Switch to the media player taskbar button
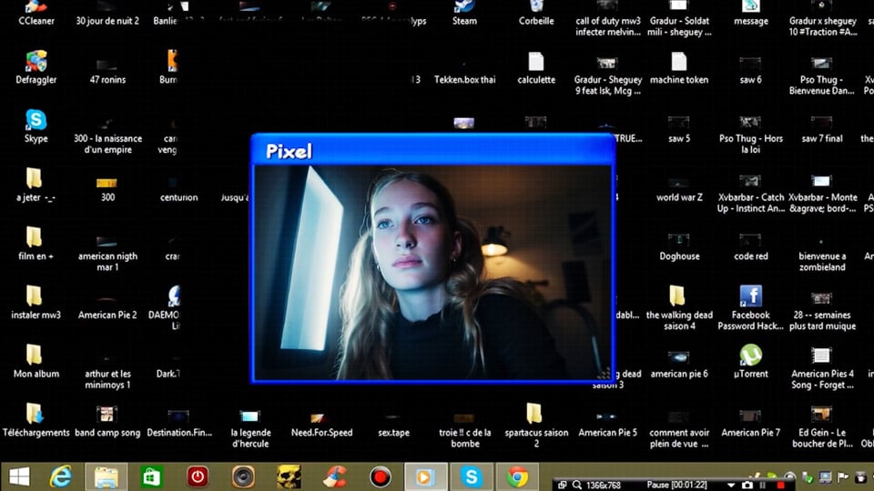 425,477
